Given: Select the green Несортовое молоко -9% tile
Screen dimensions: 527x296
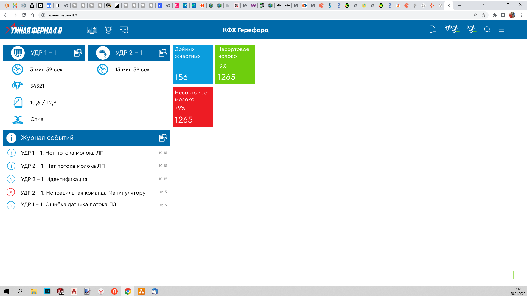Looking at the screenshot, I should (235, 64).
